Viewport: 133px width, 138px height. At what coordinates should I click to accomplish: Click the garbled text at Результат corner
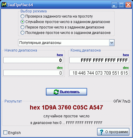pyautogui.click(x=122, y=101)
